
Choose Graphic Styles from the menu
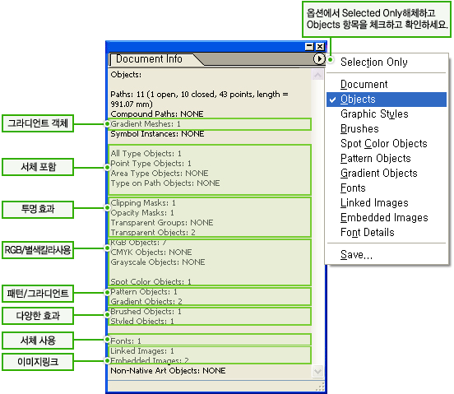(x=374, y=114)
